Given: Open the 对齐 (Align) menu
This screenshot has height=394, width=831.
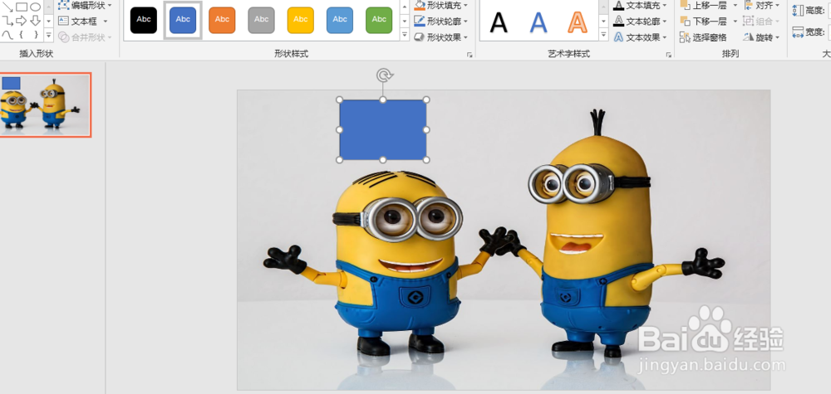Looking at the screenshot, I should (x=762, y=5).
